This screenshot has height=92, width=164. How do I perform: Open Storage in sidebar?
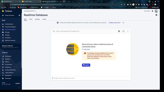tap(7, 32)
